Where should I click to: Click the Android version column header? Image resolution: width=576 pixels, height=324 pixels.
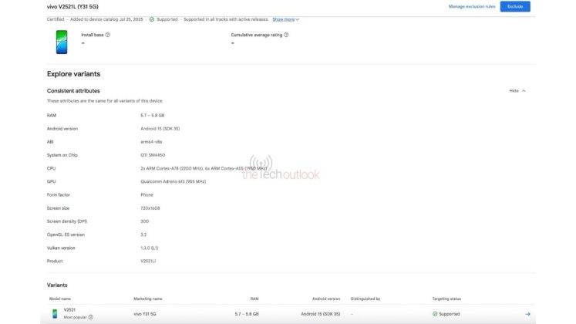326,298
